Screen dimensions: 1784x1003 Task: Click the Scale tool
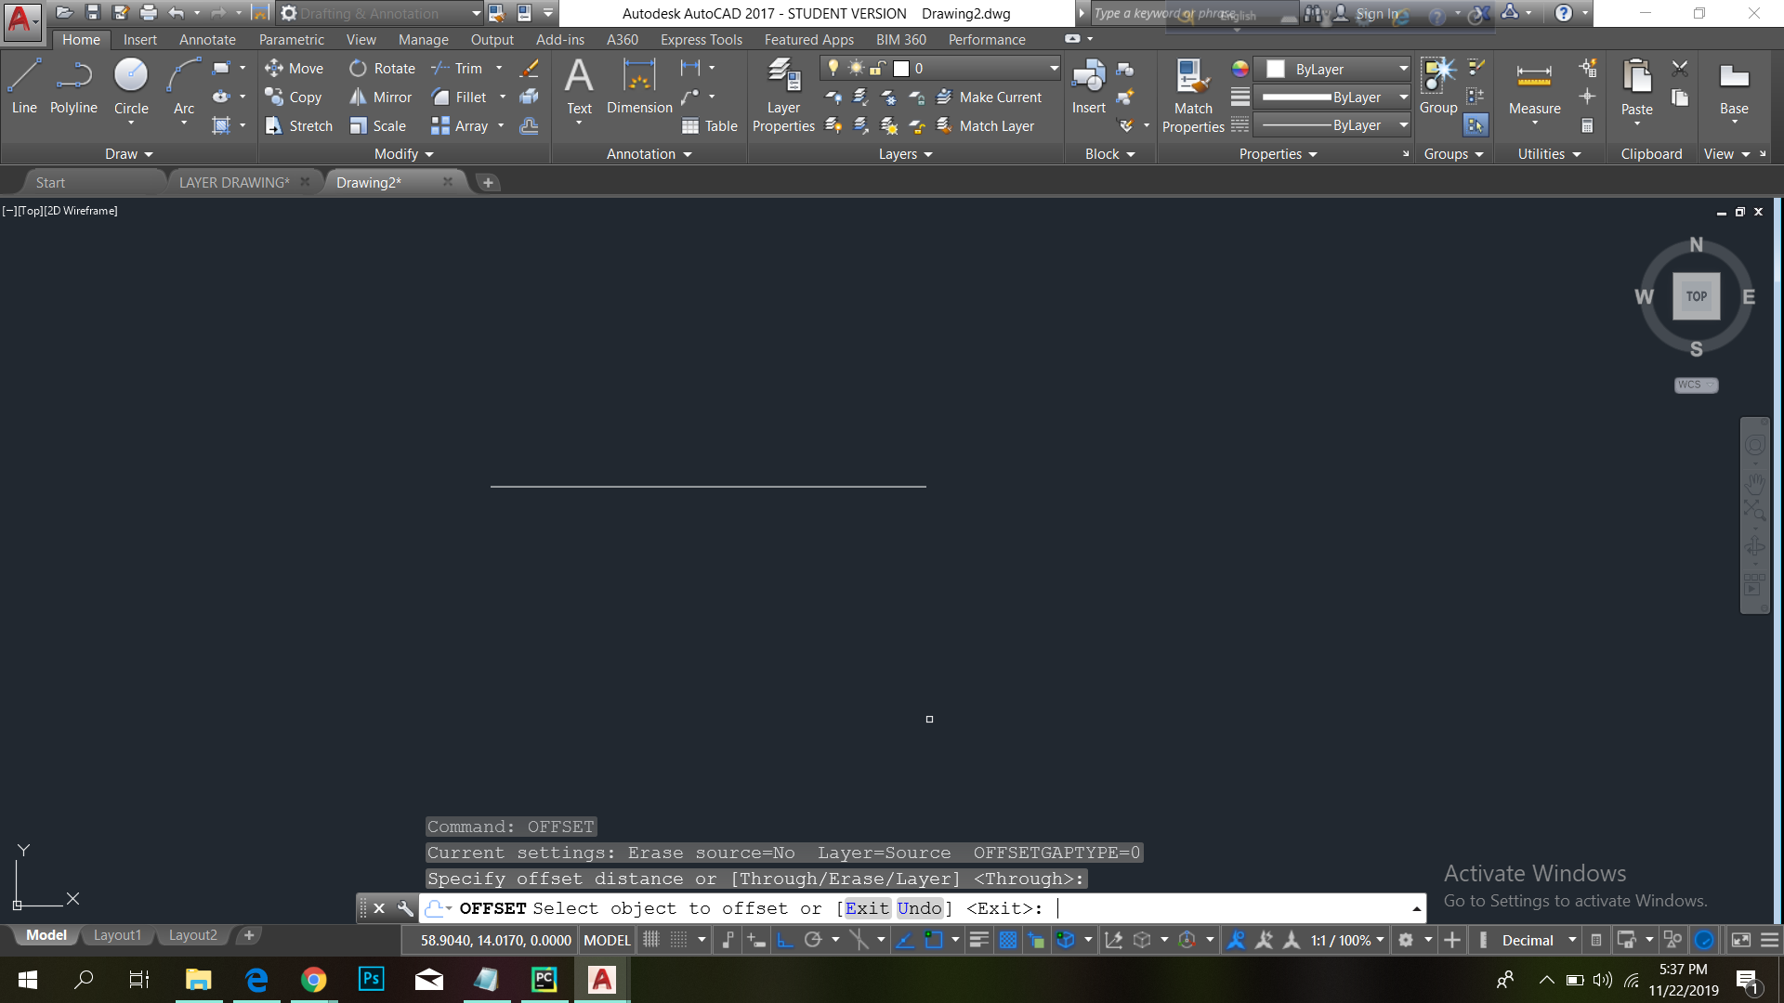[x=377, y=125]
